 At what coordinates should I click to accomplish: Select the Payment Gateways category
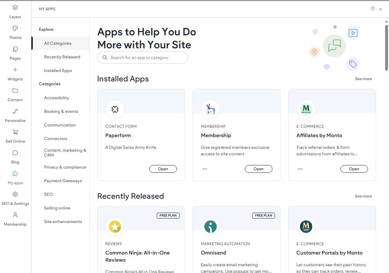click(63, 181)
